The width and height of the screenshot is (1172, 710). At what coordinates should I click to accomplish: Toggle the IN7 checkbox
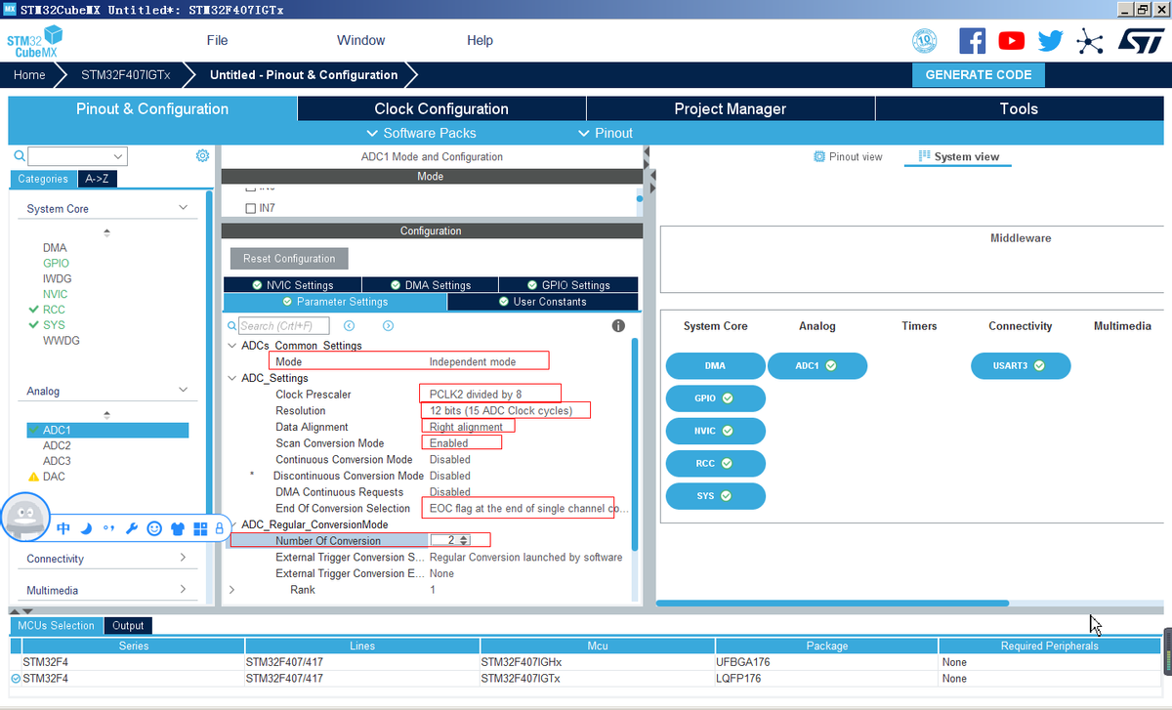(250, 208)
